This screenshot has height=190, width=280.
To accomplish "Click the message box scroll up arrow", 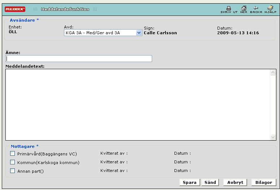I will click(273, 72).
